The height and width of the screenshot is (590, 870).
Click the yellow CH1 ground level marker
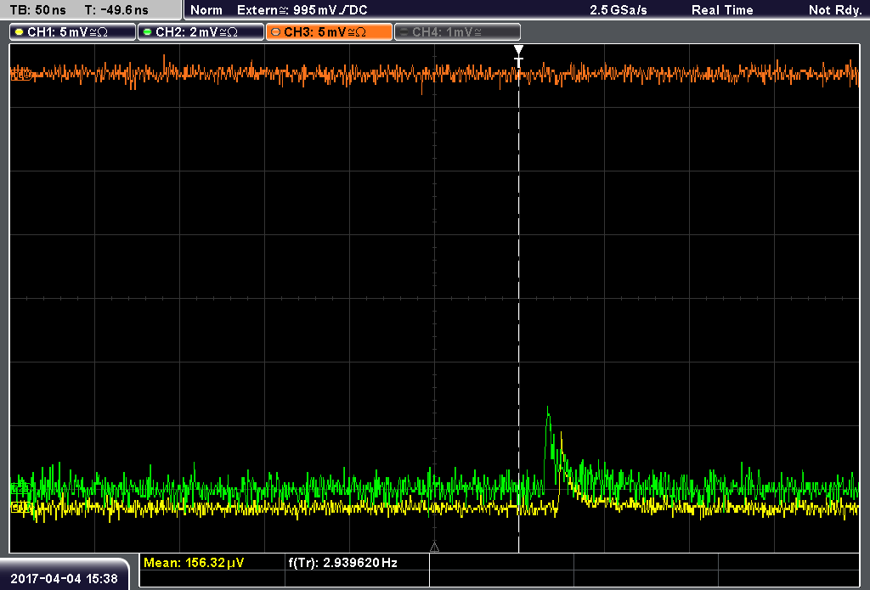tap(20, 507)
